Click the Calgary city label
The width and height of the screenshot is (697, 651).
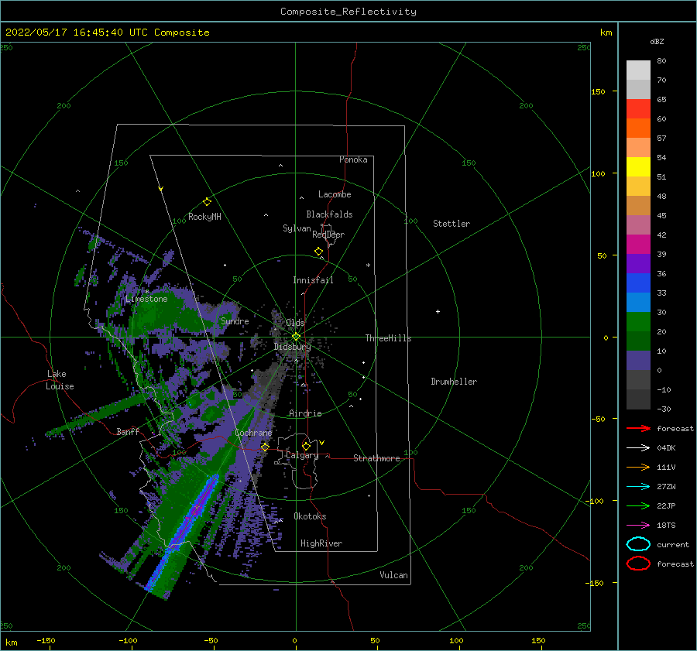click(x=302, y=455)
